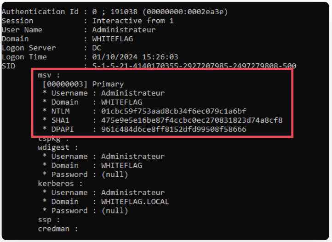Click the User Name value Administrateur at the top

click(124, 30)
